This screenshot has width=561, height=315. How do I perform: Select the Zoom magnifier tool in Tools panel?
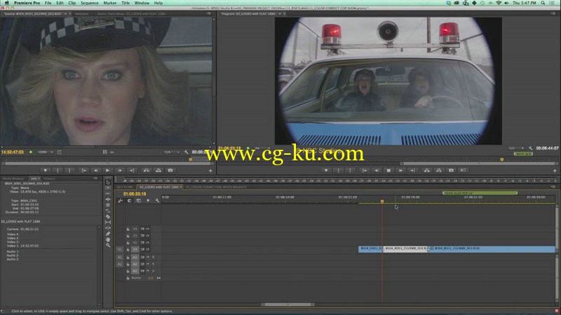coord(108,245)
